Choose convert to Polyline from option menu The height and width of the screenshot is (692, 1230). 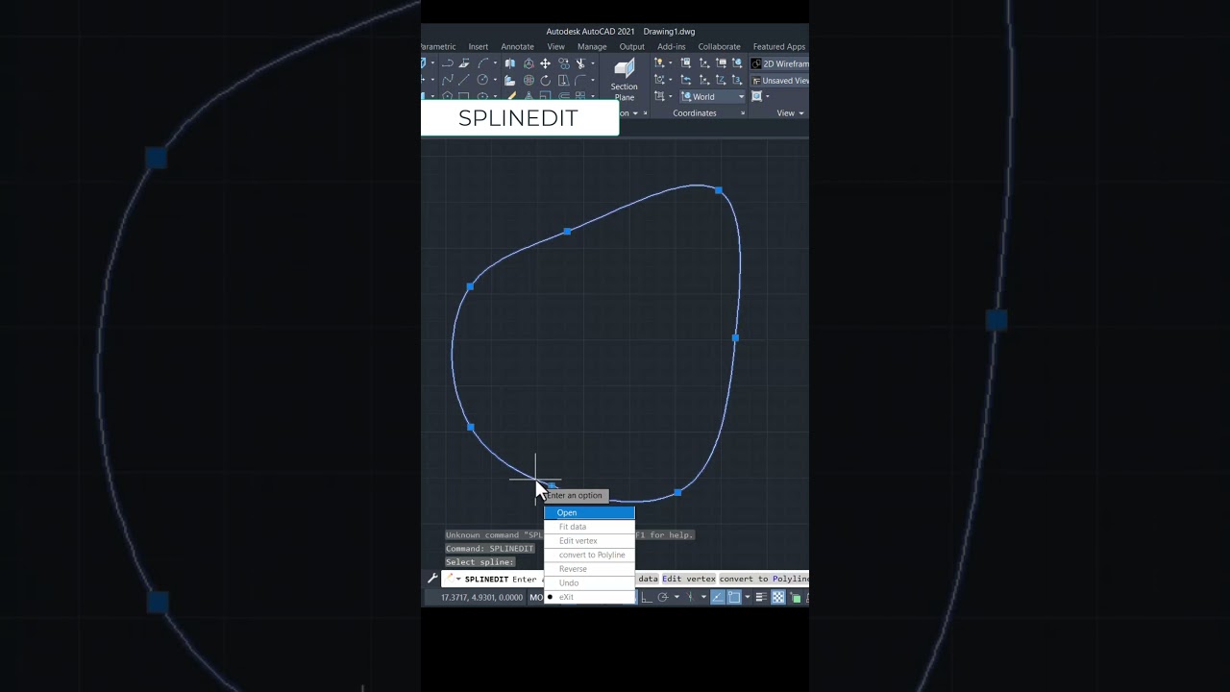point(589,555)
